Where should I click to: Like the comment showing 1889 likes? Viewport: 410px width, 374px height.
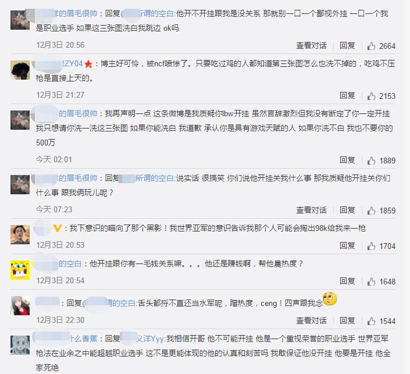371,161
